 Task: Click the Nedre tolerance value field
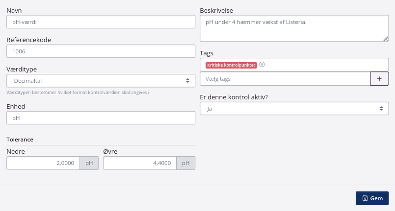click(43, 163)
